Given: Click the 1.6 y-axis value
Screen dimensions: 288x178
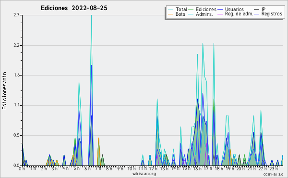Looking at the screenshot, I should (x=16, y=75).
